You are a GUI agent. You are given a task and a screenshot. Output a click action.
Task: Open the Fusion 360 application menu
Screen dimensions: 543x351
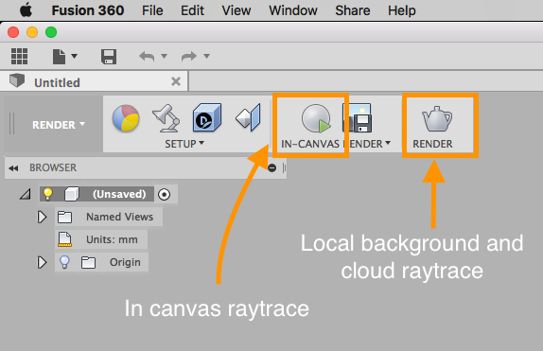pyautogui.click(x=88, y=10)
